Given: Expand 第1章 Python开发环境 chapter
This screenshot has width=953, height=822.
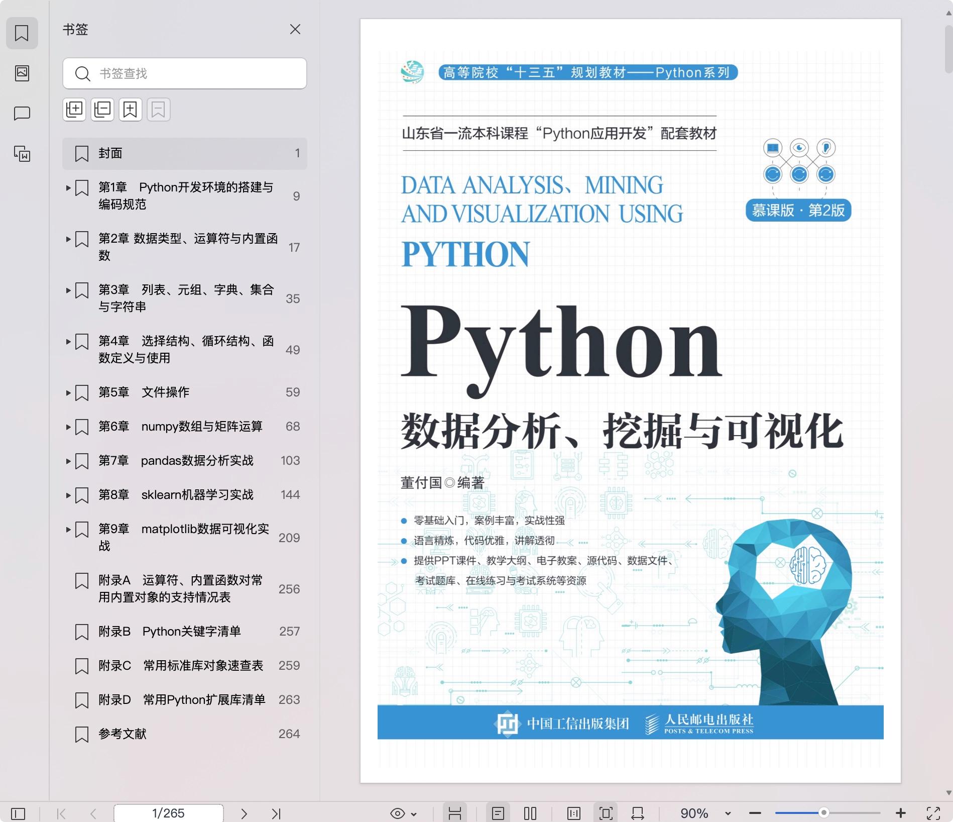Looking at the screenshot, I should pyautogui.click(x=68, y=188).
